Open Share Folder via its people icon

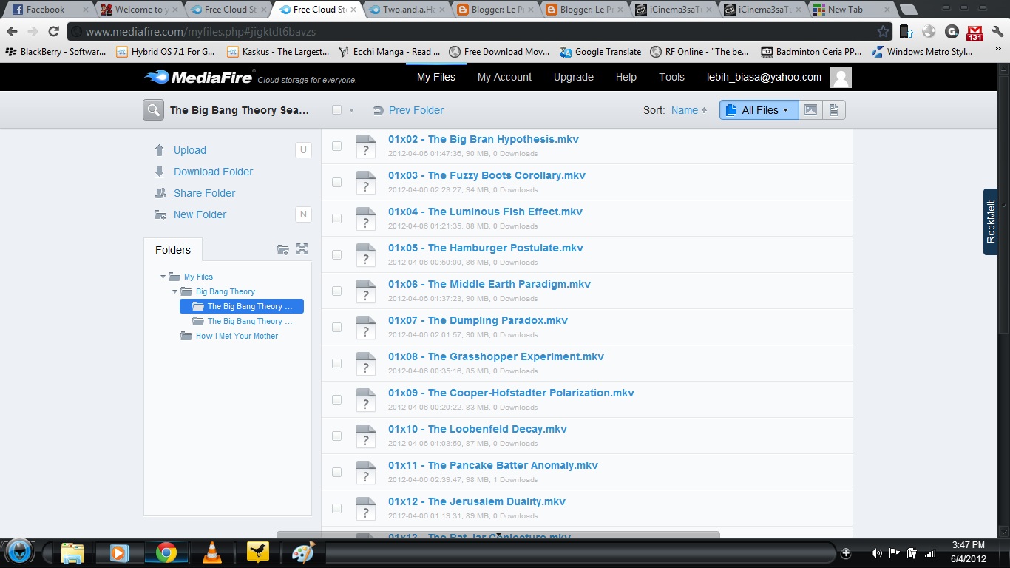point(160,192)
